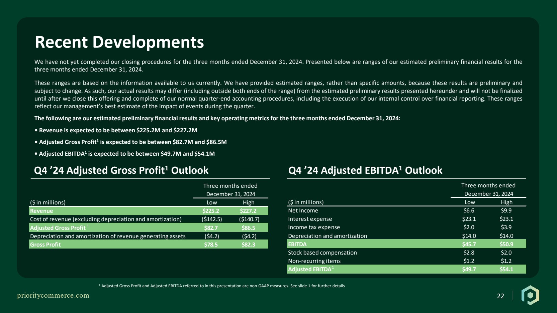Click the Adjusted EBITDA high value $54.1
This screenshot has height=313, width=557.
506,269
